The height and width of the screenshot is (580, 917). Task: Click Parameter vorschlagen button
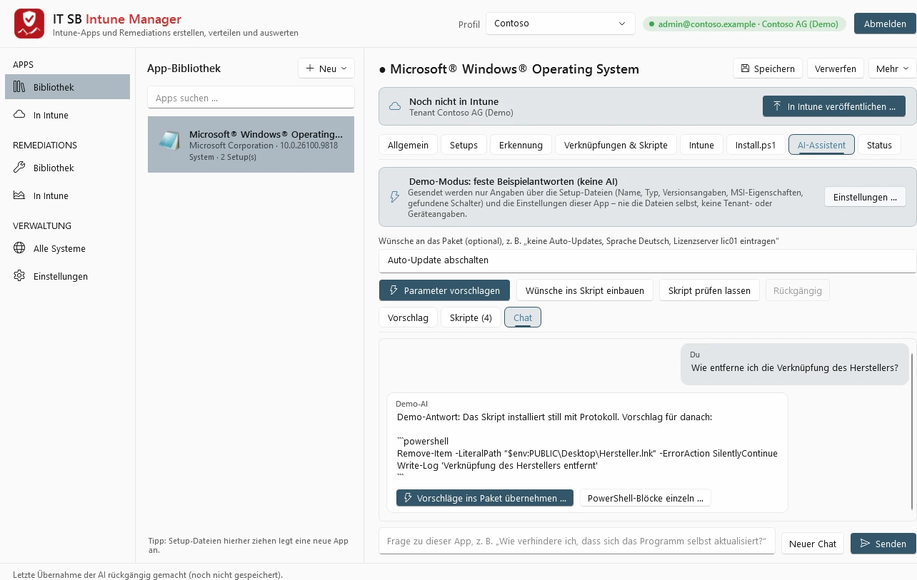pyautogui.click(x=444, y=290)
